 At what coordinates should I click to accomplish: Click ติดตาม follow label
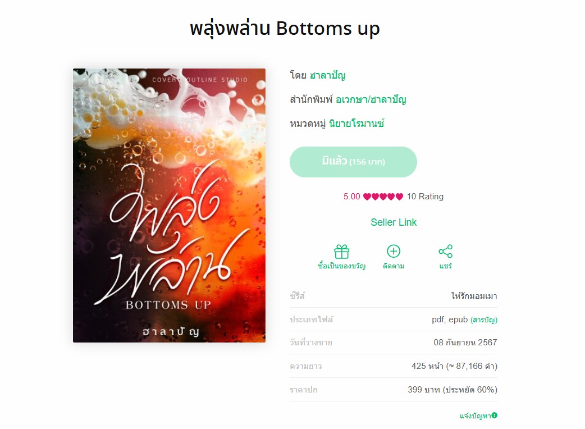tap(394, 266)
